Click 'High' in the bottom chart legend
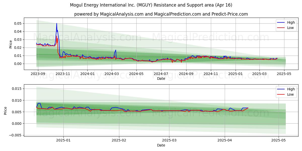The height and width of the screenshot is (151, 302). pyautogui.click(x=291, y=89)
